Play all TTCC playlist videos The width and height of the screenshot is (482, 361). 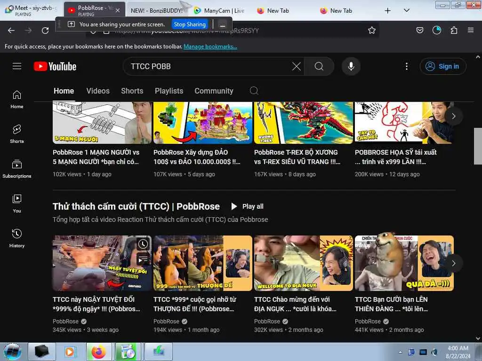(248, 206)
